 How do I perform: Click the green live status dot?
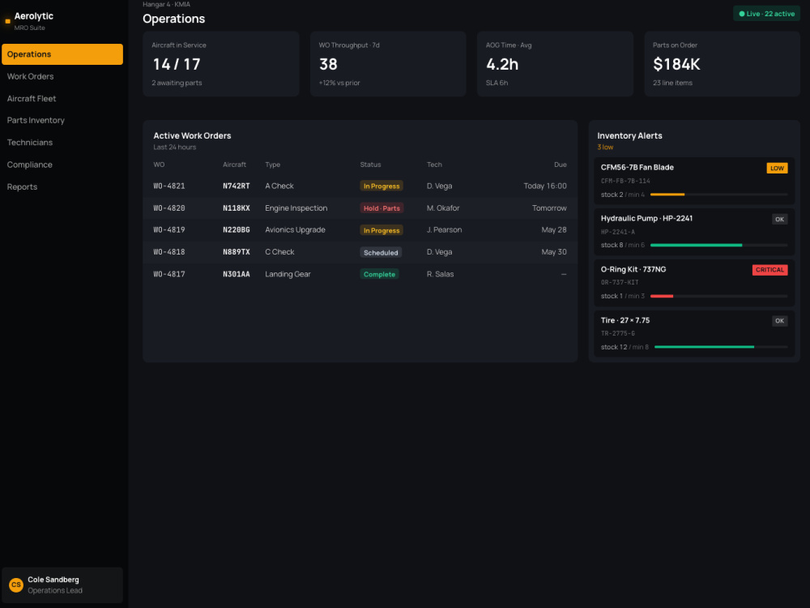[742, 14]
